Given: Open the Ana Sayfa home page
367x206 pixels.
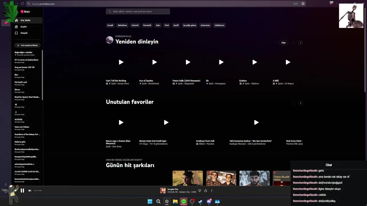Looking at the screenshot, I should pyautogui.click(x=28, y=20).
